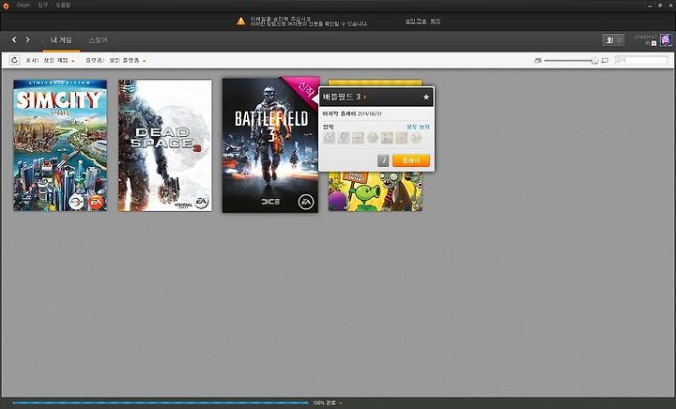Switch to the 내 게임 tab

point(61,40)
